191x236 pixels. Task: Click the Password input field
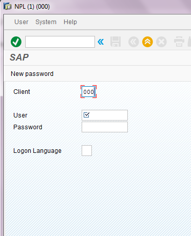pyautogui.click(x=105, y=127)
